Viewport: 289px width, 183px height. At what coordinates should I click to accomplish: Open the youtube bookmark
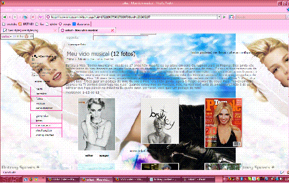(x=9, y=24)
